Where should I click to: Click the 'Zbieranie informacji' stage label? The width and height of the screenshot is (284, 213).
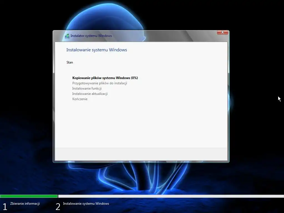25,204
